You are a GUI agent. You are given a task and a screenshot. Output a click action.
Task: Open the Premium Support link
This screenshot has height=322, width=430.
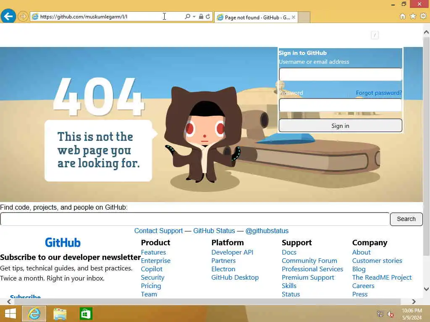click(x=308, y=278)
